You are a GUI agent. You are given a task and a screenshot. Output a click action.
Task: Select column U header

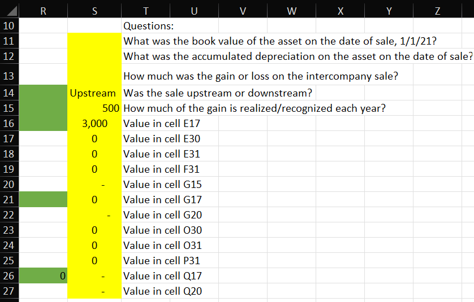(x=195, y=11)
